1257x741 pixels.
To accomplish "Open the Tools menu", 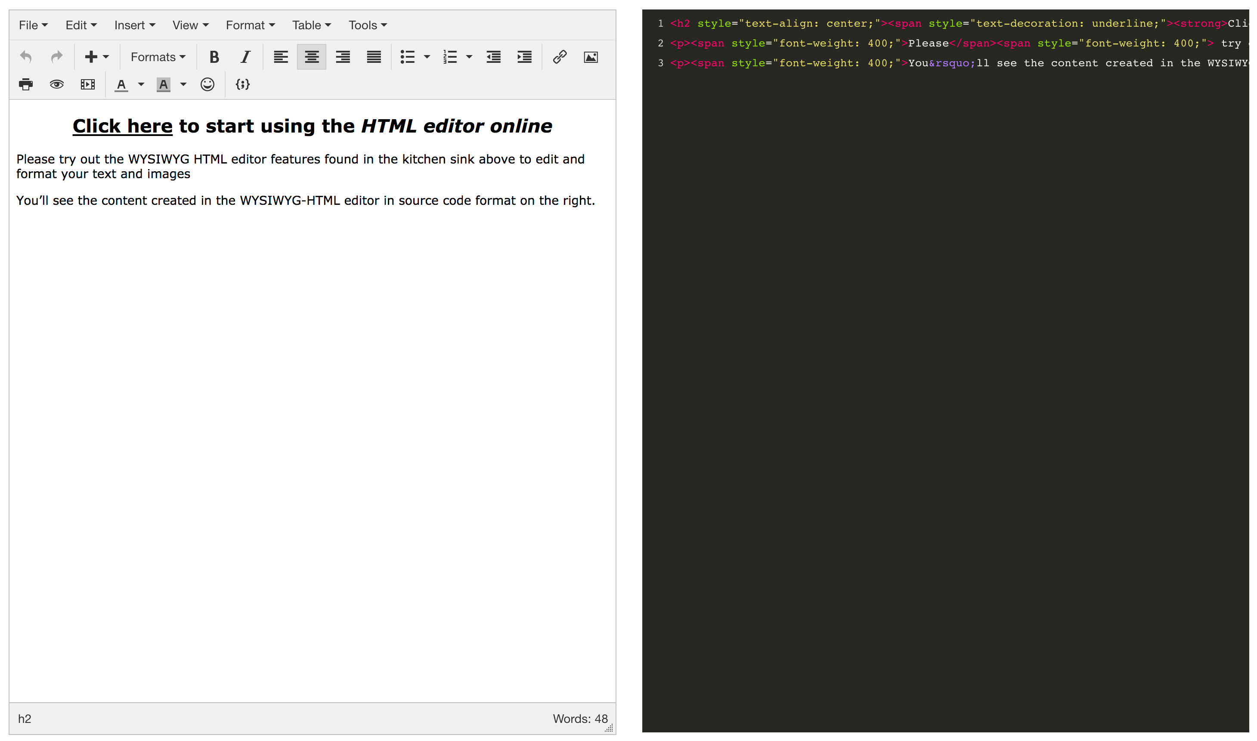I will coord(368,25).
